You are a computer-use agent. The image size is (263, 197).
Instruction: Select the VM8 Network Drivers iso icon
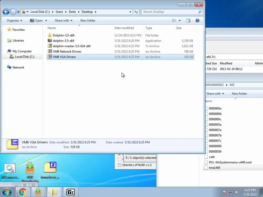[50, 51]
